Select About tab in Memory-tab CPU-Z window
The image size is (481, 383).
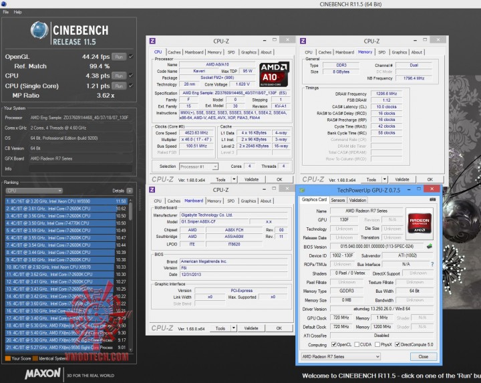(417, 52)
